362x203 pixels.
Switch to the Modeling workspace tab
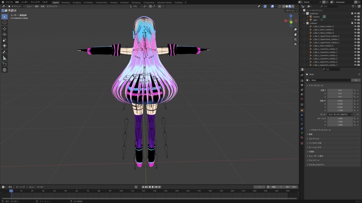point(65,2)
